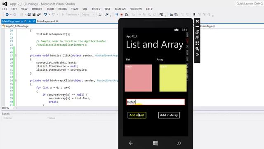Open the TEST menu
Viewport: 264px width, 149px height.
coord(107,9)
